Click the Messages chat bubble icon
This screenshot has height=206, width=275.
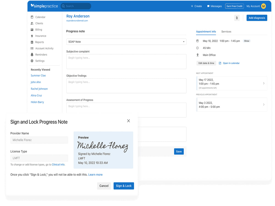coord(208,6)
